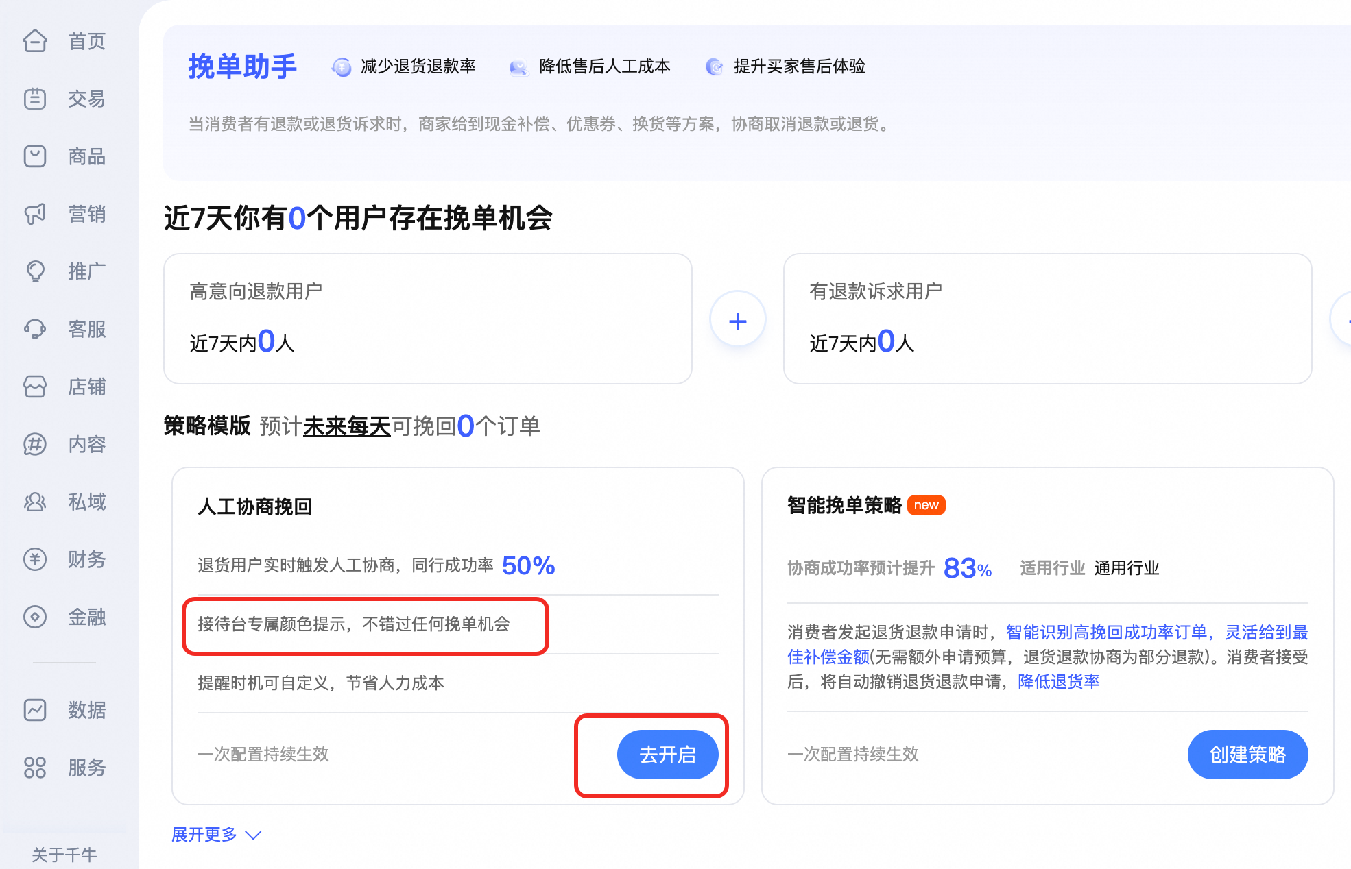This screenshot has height=869, width=1351.
Task: Click the 策略模版 heading
Action: (207, 426)
